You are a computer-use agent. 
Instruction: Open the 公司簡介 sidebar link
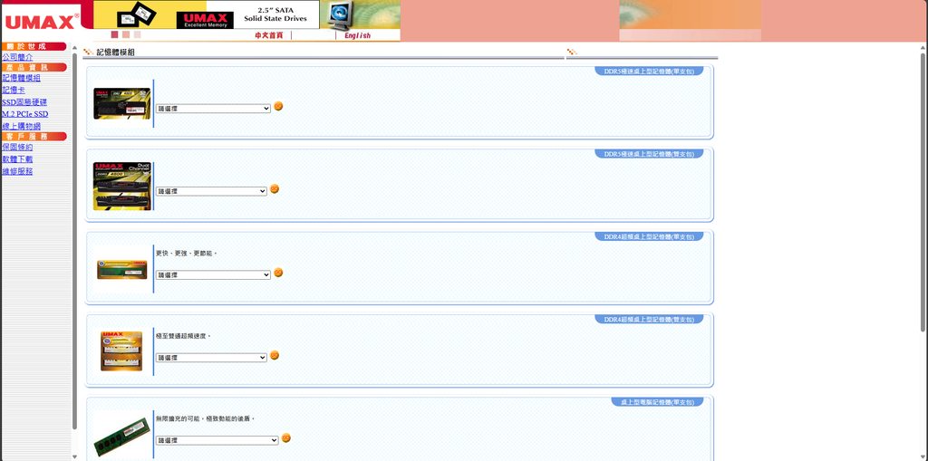pos(17,56)
